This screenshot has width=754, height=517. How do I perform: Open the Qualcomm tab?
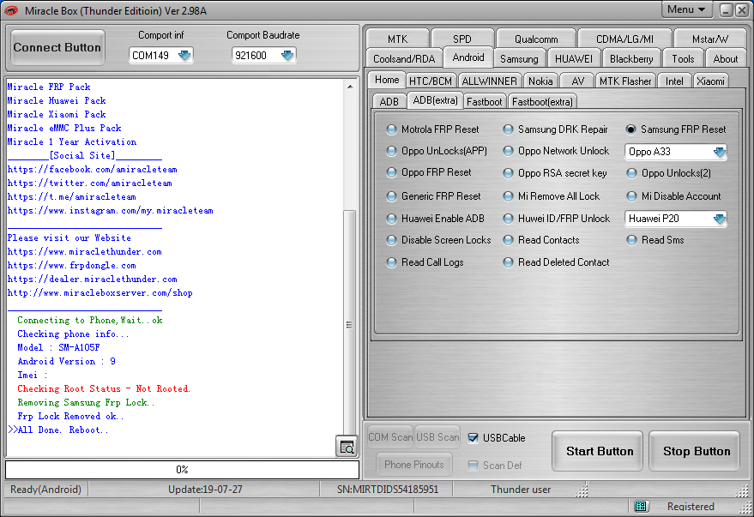536,39
